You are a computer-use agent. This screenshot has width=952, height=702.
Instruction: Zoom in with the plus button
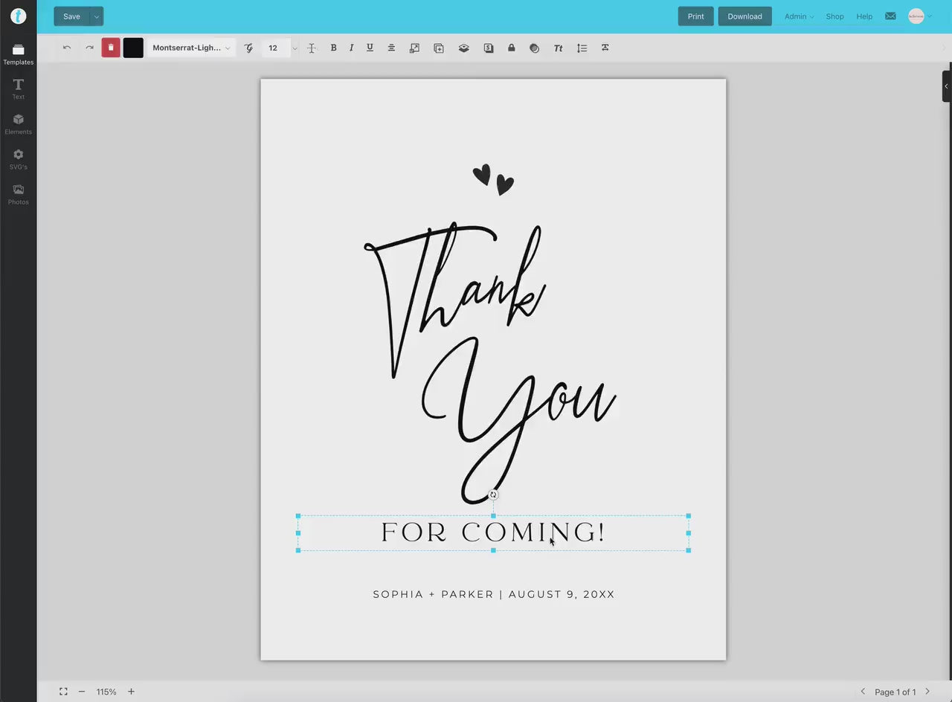tap(131, 692)
